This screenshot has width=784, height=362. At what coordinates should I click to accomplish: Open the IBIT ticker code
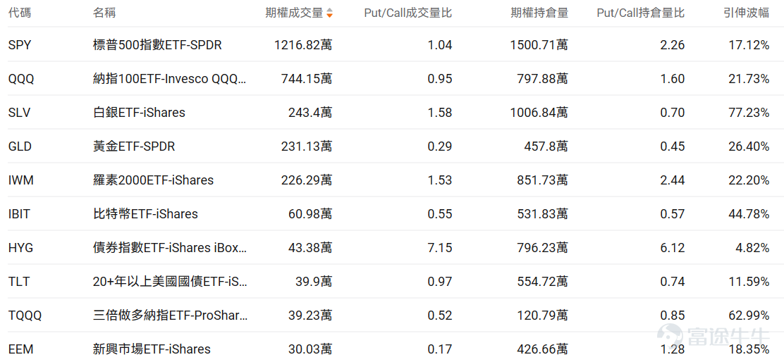pyautogui.click(x=20, y=213)
